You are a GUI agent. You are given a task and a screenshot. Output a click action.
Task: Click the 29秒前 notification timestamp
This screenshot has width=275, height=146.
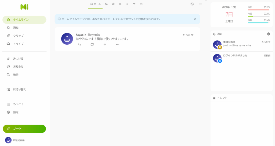coord(267,56)
